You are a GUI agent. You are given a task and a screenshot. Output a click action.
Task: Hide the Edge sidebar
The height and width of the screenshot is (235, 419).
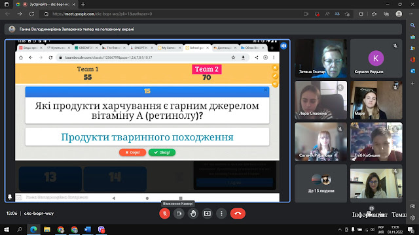click(x=412, y=206)
